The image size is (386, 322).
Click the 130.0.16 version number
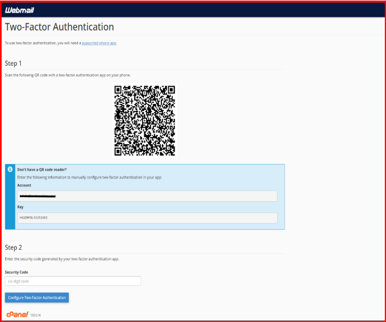click(35, 315)
